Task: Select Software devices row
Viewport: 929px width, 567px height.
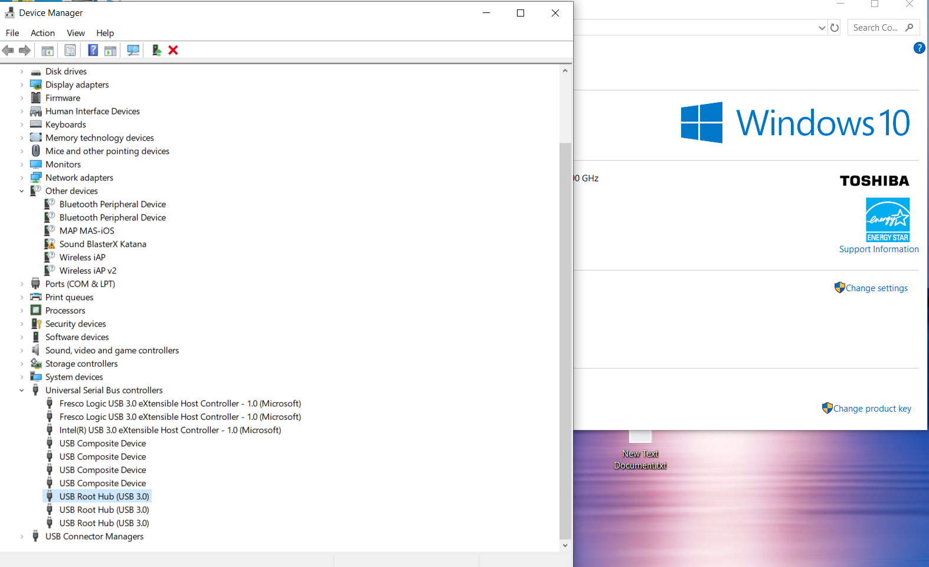Action: (77, 337)
